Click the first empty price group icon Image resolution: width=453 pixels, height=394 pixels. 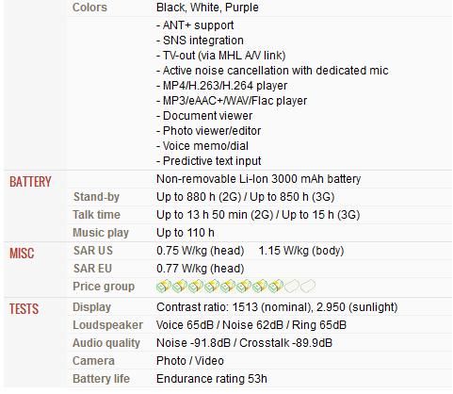tap(292, 287)
